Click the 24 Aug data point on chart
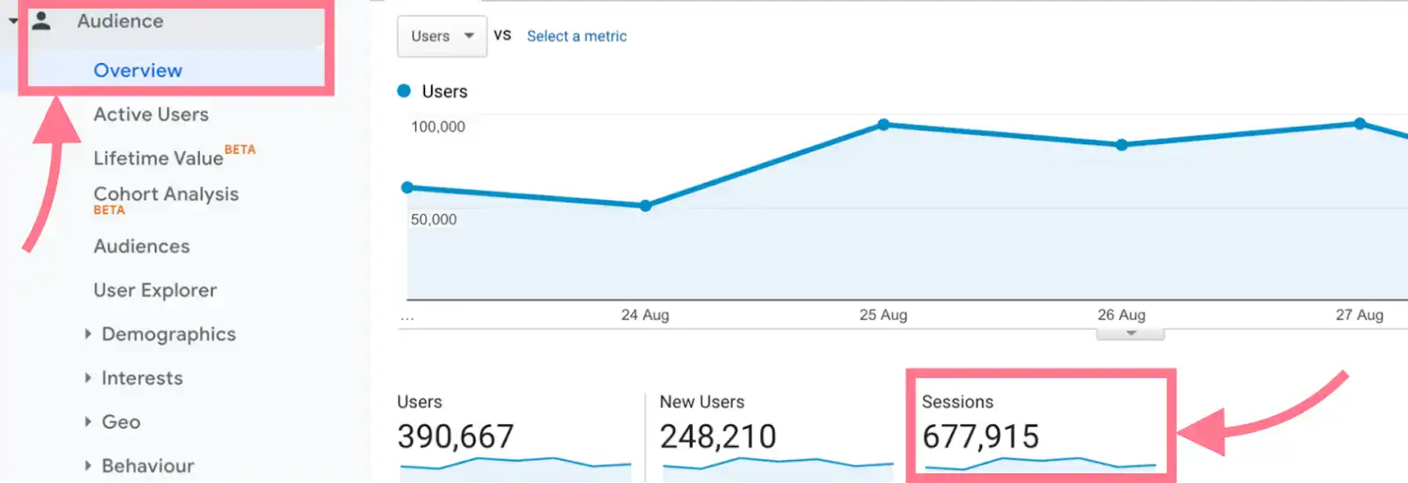 tap(646, 206)
